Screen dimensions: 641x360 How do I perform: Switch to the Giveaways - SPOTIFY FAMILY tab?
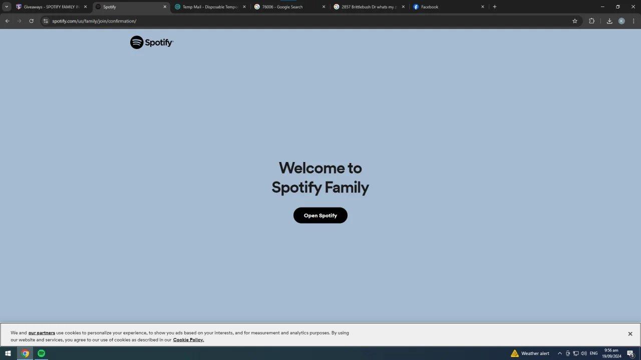[x=51, y=7]
